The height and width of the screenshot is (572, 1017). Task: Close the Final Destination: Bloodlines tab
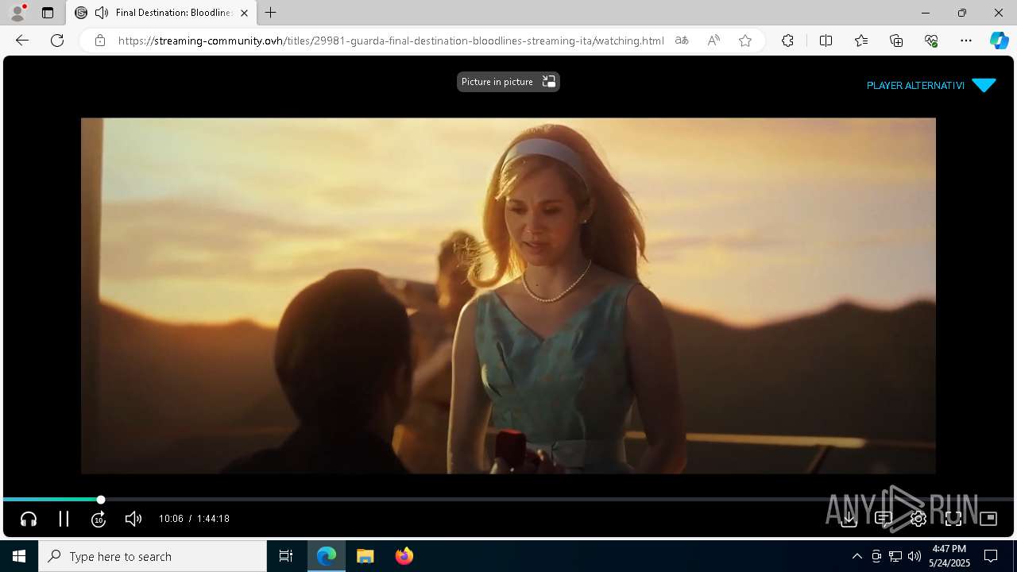coord(244,13)
